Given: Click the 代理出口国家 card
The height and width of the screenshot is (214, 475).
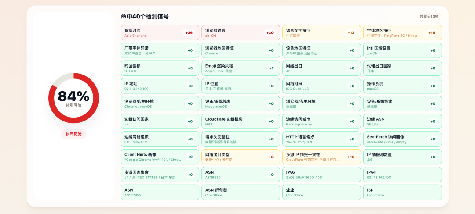Looking at the screenshot, I should (402, 68).
